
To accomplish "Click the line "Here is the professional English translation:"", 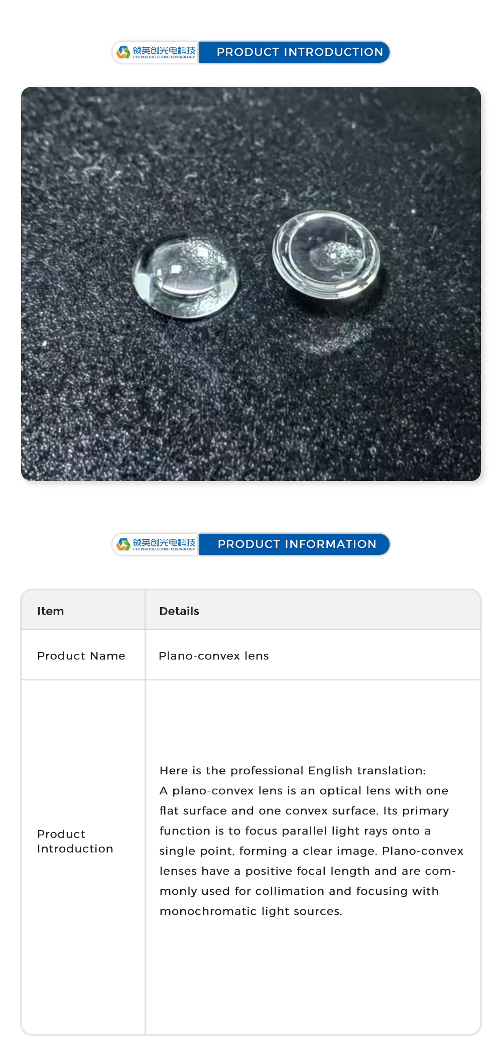I will 292,771.
